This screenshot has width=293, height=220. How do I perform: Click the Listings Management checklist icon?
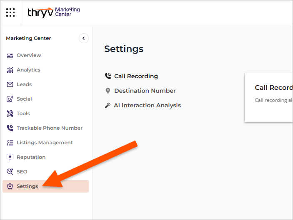pyautogui.click(x=10, y=143)
